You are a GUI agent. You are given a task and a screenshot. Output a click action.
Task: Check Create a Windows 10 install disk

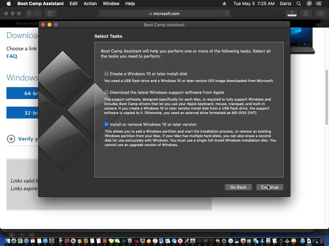(106, 74)
